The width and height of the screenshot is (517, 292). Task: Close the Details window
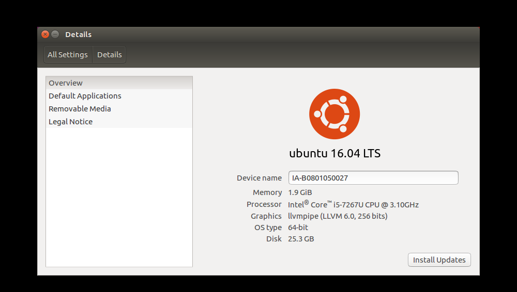click(45, 34)
